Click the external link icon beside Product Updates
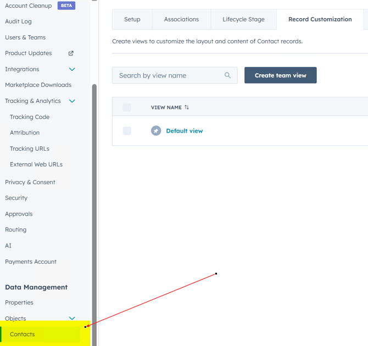This screenshot has width=368, height=346. 71,53
